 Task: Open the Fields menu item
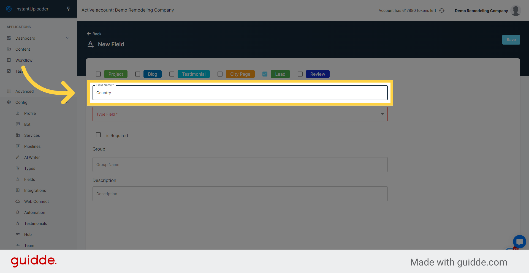click(29, 179)
